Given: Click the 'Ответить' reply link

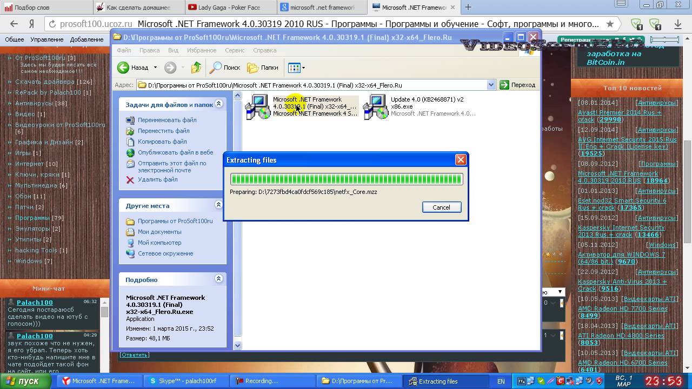Looking at the screenshot, I should pos(135,355).
